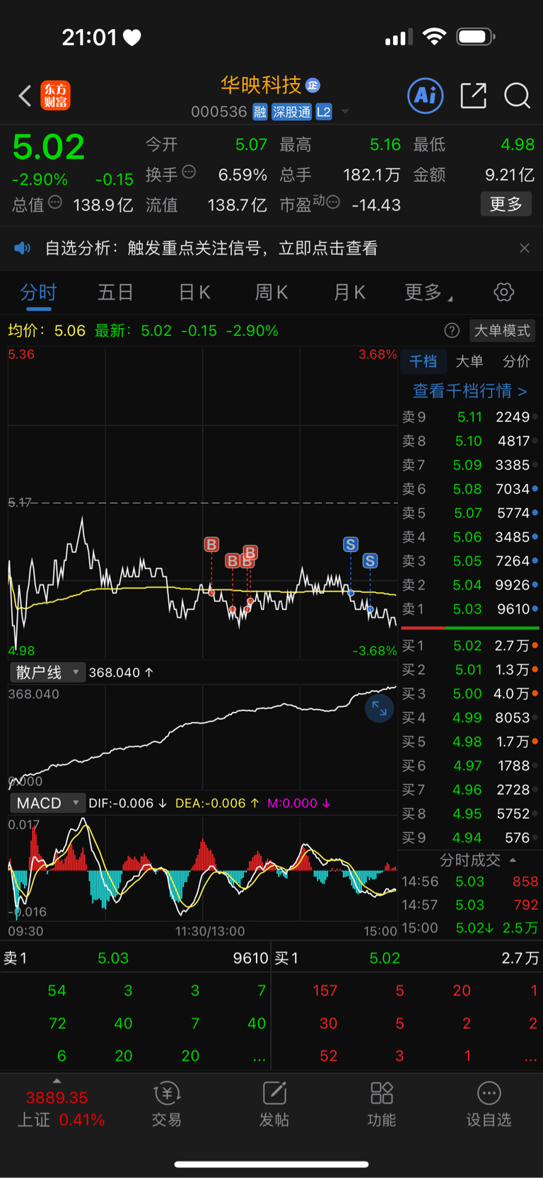
Task: Tap the 华映科技 stock title
Action: 261,86
